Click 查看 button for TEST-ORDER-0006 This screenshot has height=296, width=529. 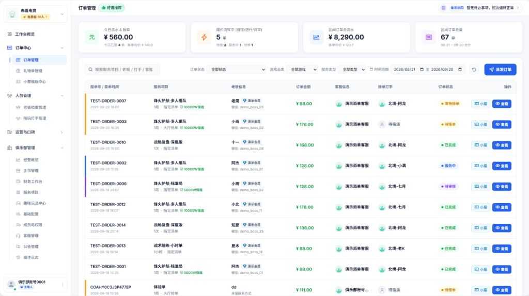point(502,187)
